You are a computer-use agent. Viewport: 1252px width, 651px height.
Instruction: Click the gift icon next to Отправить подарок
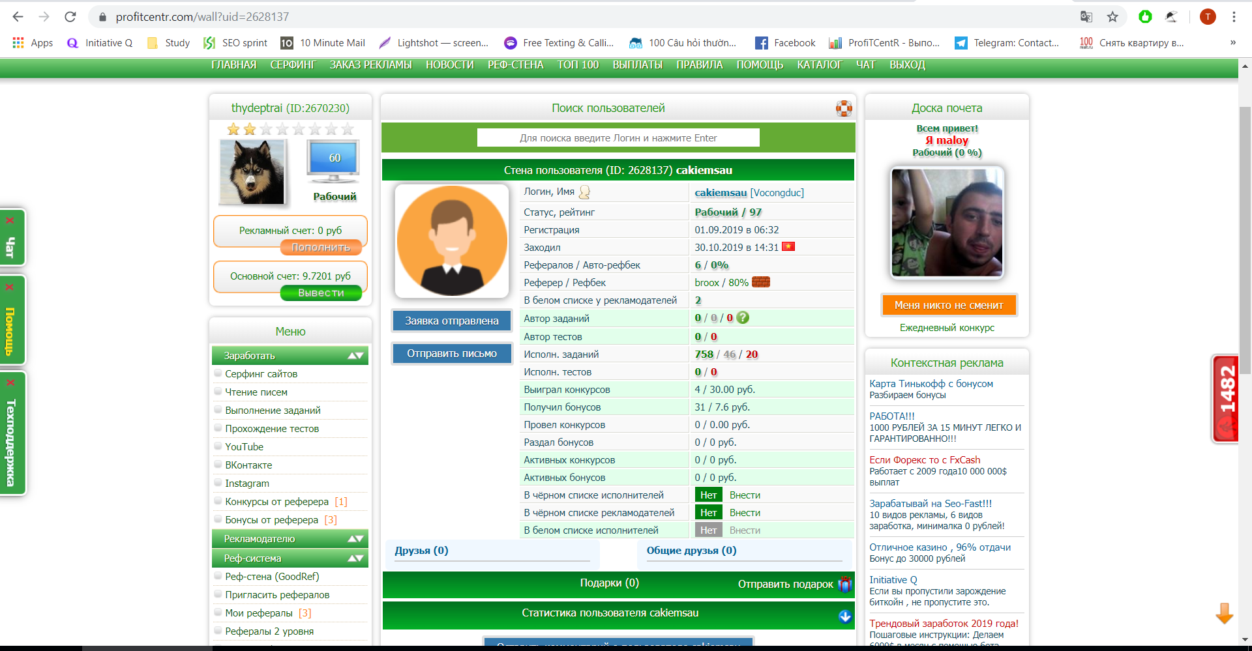(845, 584)
